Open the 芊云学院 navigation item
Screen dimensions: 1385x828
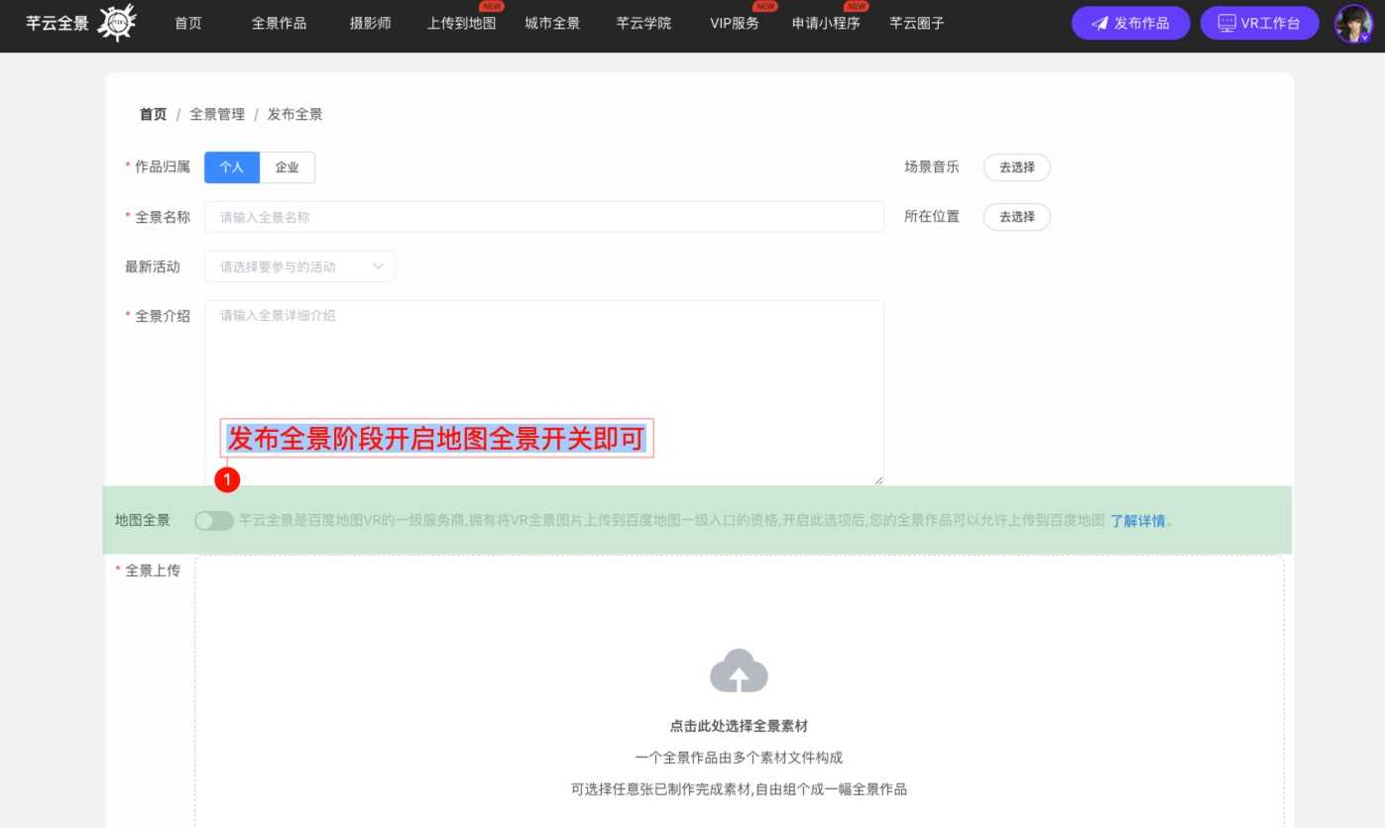click(x=643, y=24)
